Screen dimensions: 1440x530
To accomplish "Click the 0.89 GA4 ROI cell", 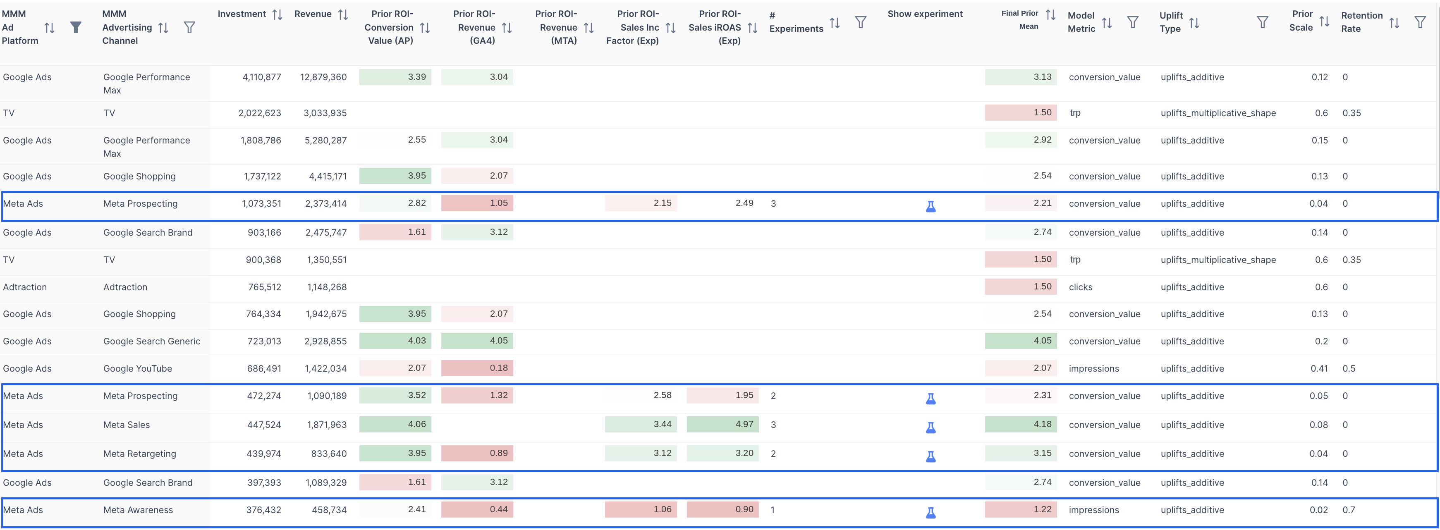I will (477, 454).
